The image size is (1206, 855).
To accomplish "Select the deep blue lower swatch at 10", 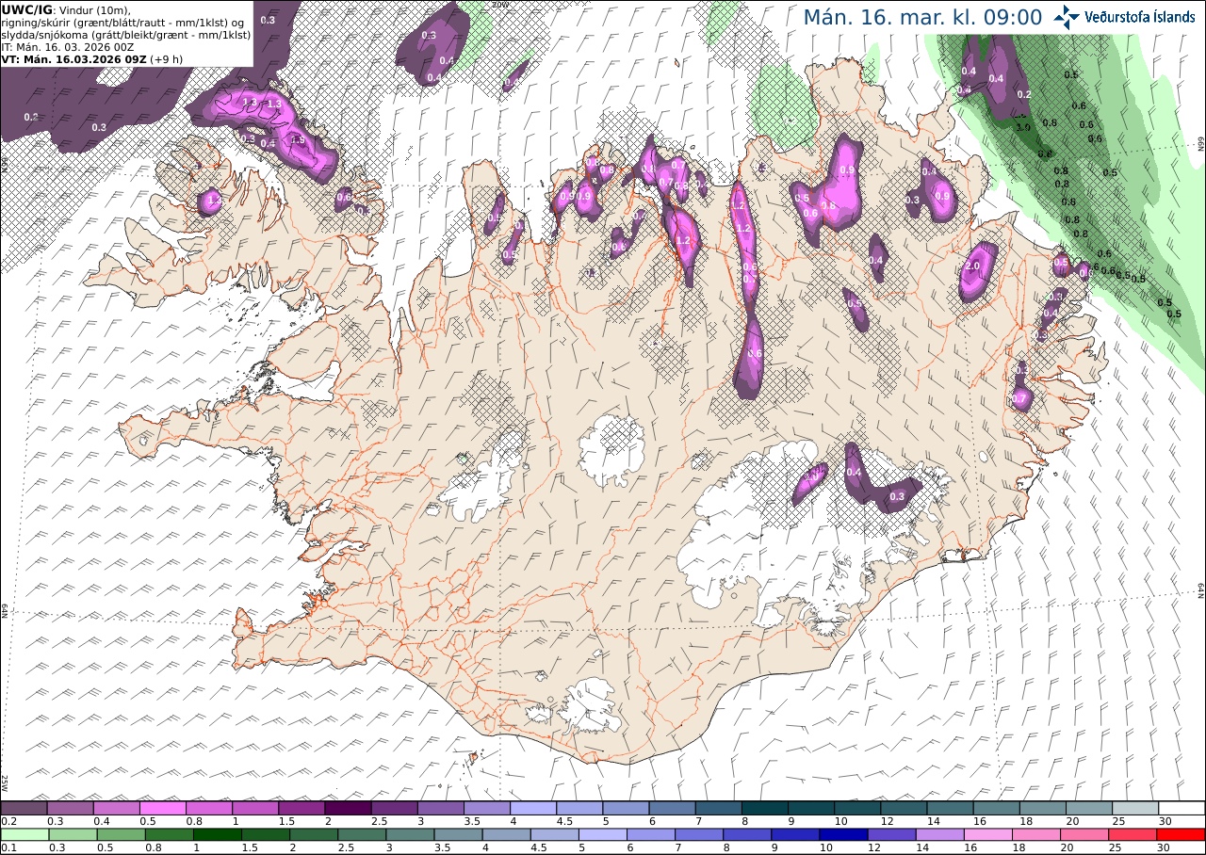I will coord(843,834).
